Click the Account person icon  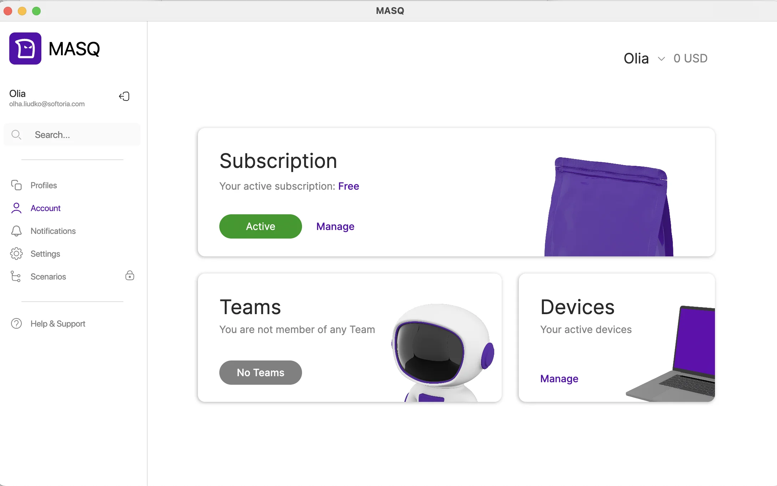(x=16, y=208)
